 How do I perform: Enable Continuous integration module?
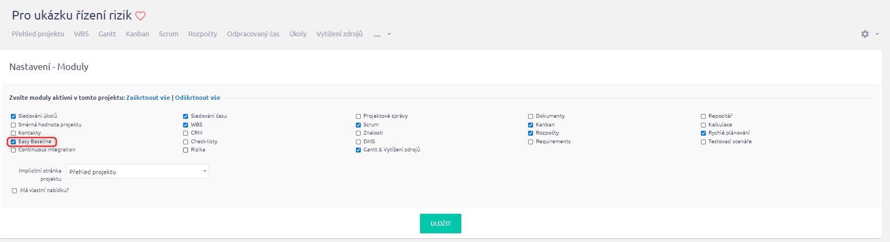pos(14,150)
